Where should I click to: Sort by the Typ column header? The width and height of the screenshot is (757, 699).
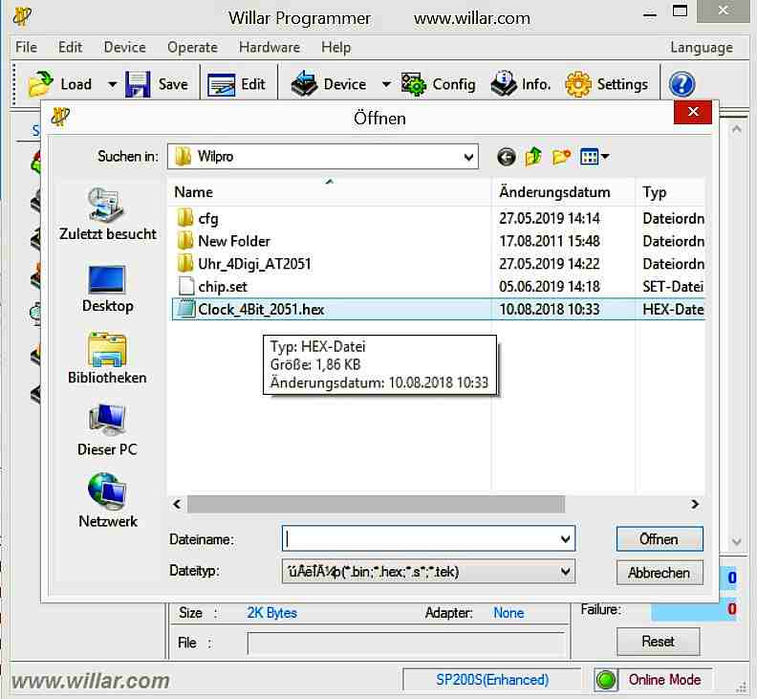[670, 192]
